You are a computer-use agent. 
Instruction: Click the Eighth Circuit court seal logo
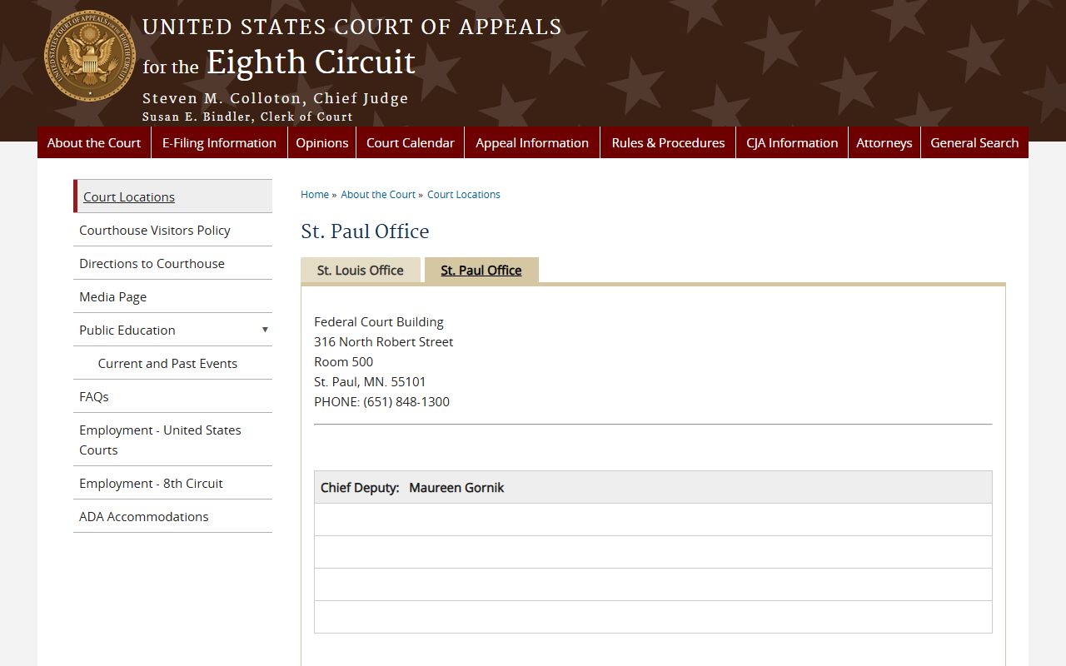click(90, 56)
